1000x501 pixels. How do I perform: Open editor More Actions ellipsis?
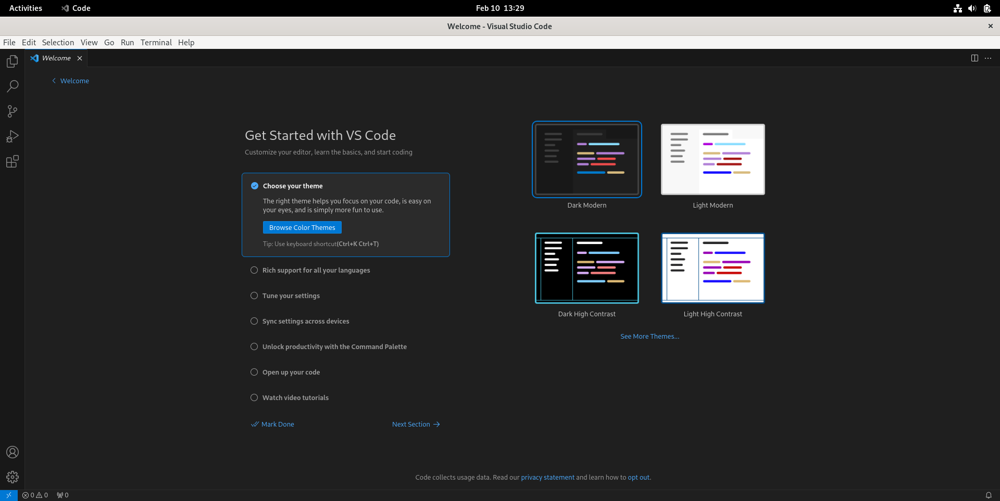(x=988, y=58)
